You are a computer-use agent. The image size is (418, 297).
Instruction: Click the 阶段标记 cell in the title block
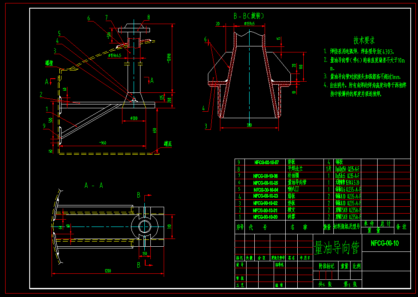326,266
